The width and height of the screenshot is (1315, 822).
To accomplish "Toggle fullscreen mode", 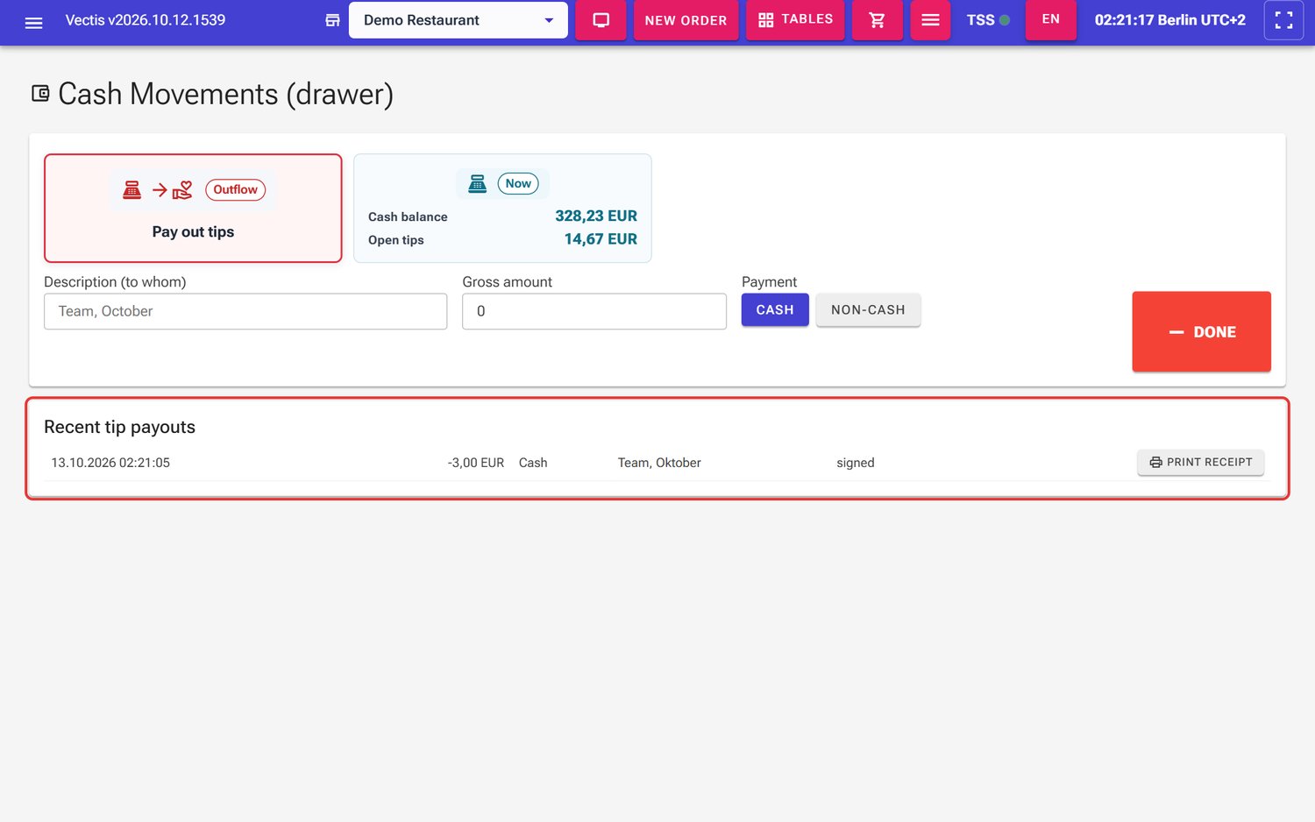I will pos(1283,20).
